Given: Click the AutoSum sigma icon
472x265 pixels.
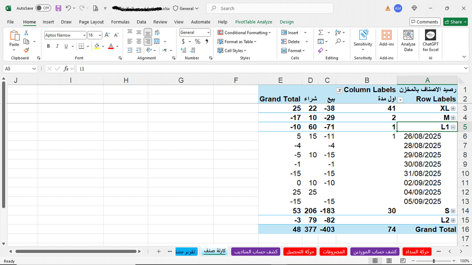Looking at the screenshot, I should tap(320, 33).
